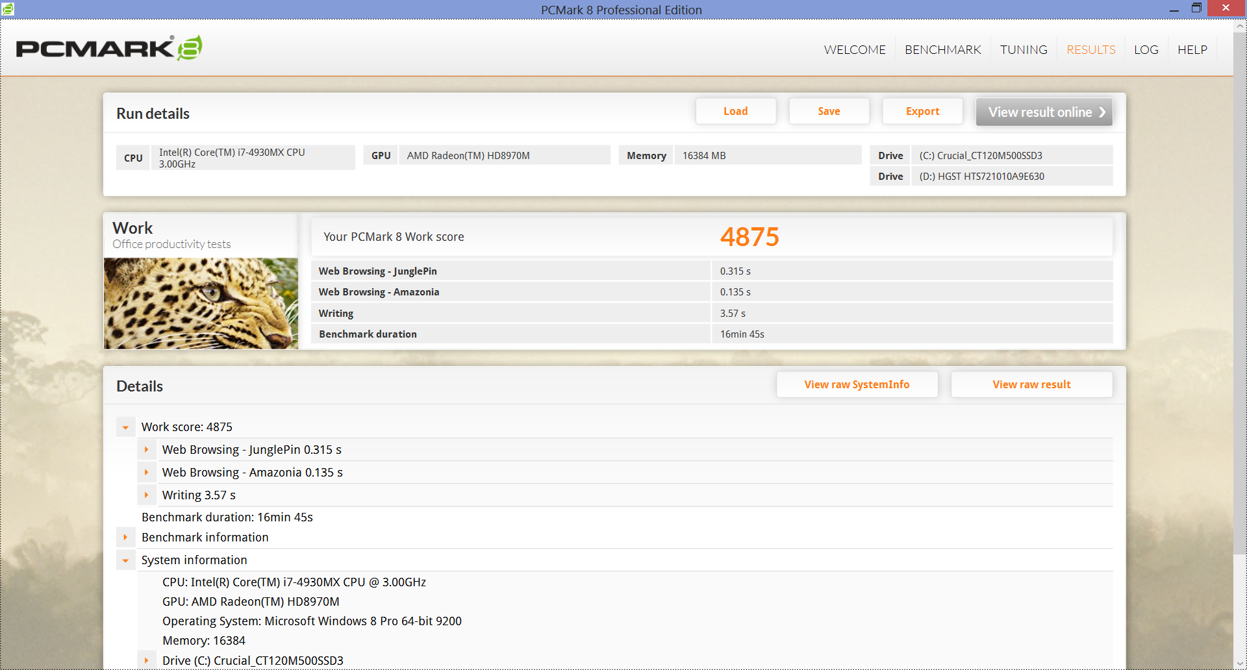Open the Welcome tab

pos(854,50)
